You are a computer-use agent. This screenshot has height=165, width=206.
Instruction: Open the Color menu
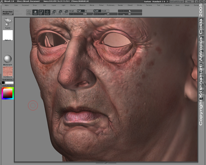[x=16, y=5]
